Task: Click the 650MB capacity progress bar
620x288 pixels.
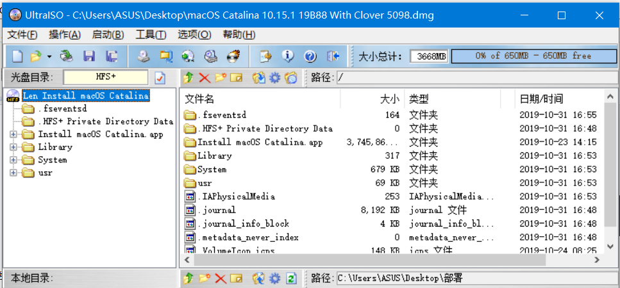Action: 534,56
